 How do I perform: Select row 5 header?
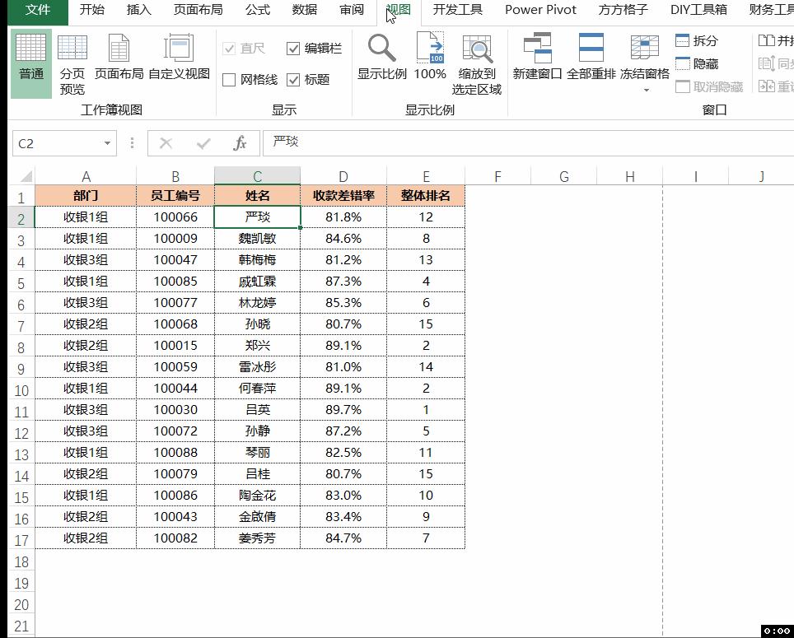point(21,282)
